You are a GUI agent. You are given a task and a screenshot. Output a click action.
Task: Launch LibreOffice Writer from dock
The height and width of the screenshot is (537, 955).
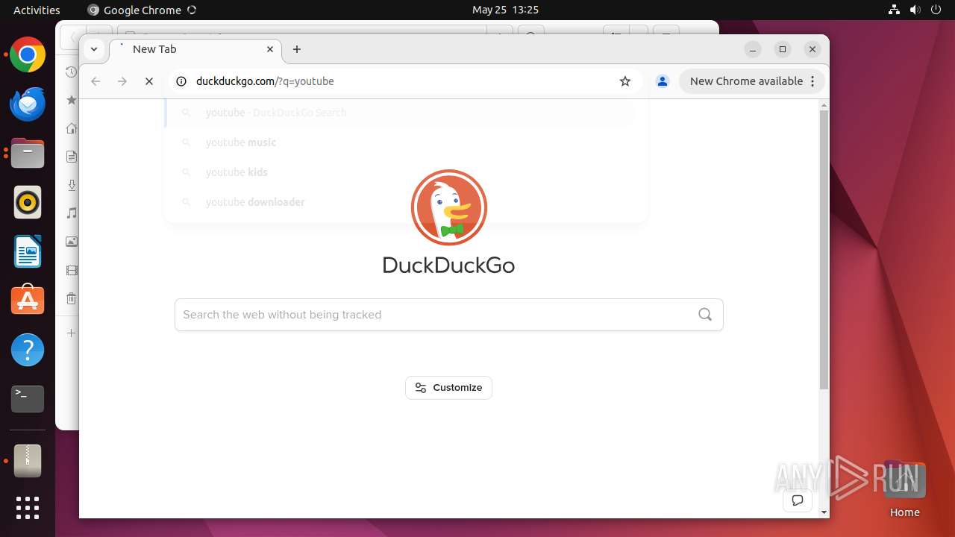(x=28, y=251)
